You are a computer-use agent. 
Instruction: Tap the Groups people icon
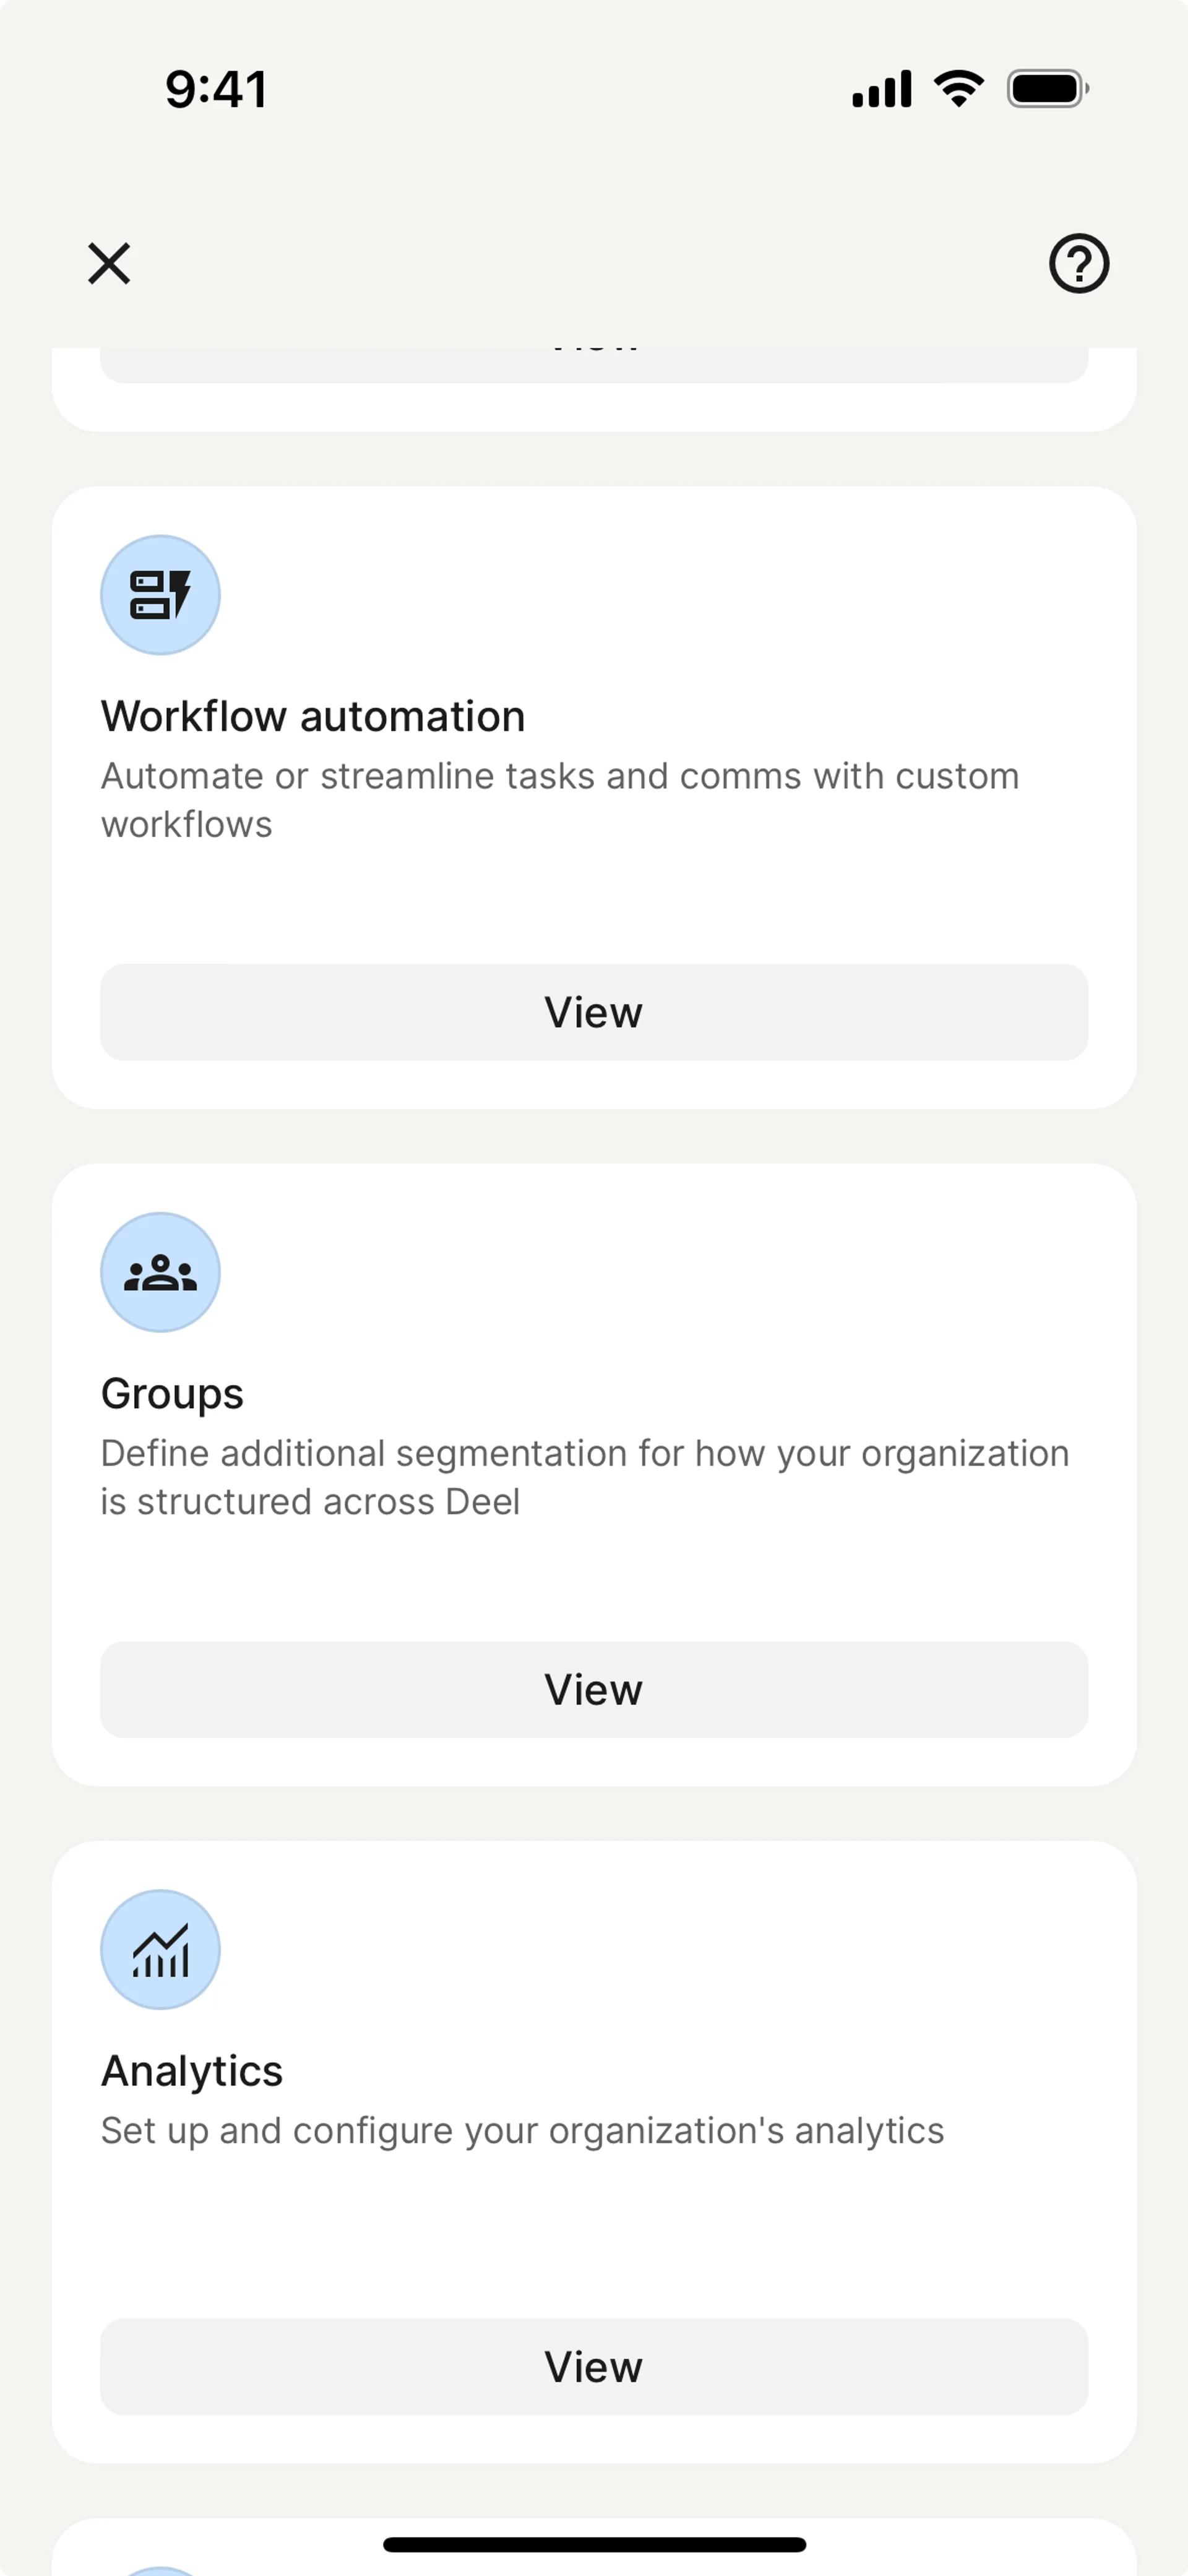coord(160,1272)
